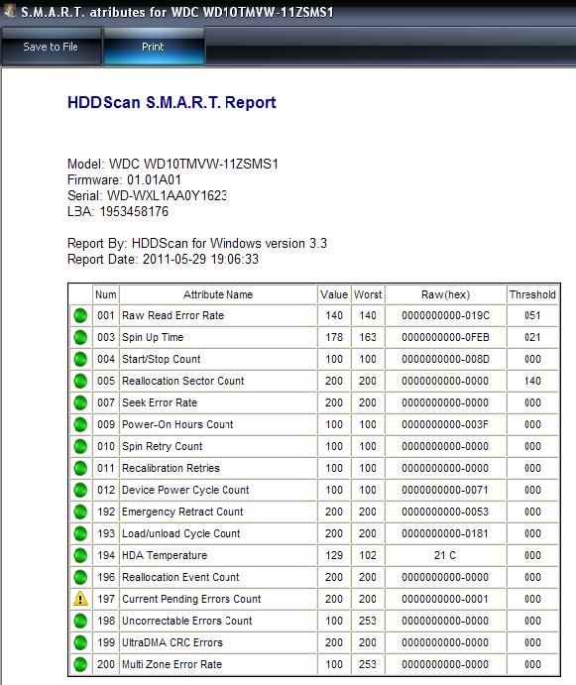Viewport: 576px width, 685px height.
Task: Click the raw value 0000000000-0181
Action: pyautogui.click(x=445, y=533)
